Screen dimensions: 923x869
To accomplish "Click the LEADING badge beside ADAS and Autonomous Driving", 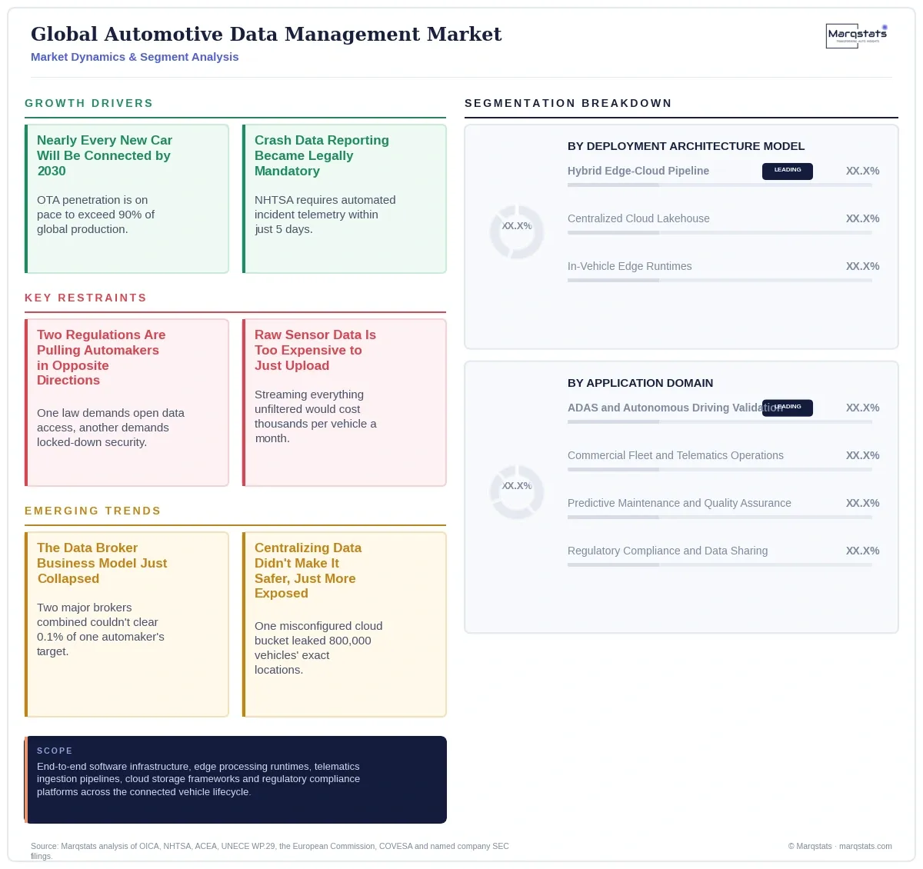I will 788,408.
